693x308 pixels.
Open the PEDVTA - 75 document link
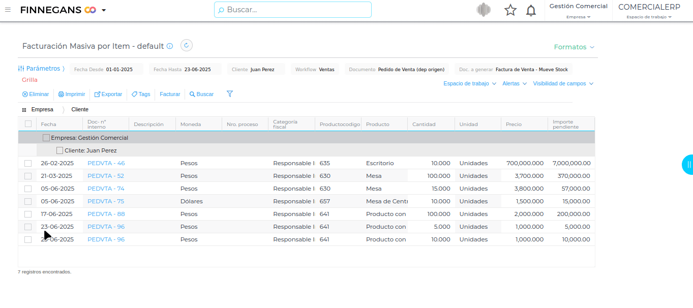pyautogui.click(x=106, y=201)
